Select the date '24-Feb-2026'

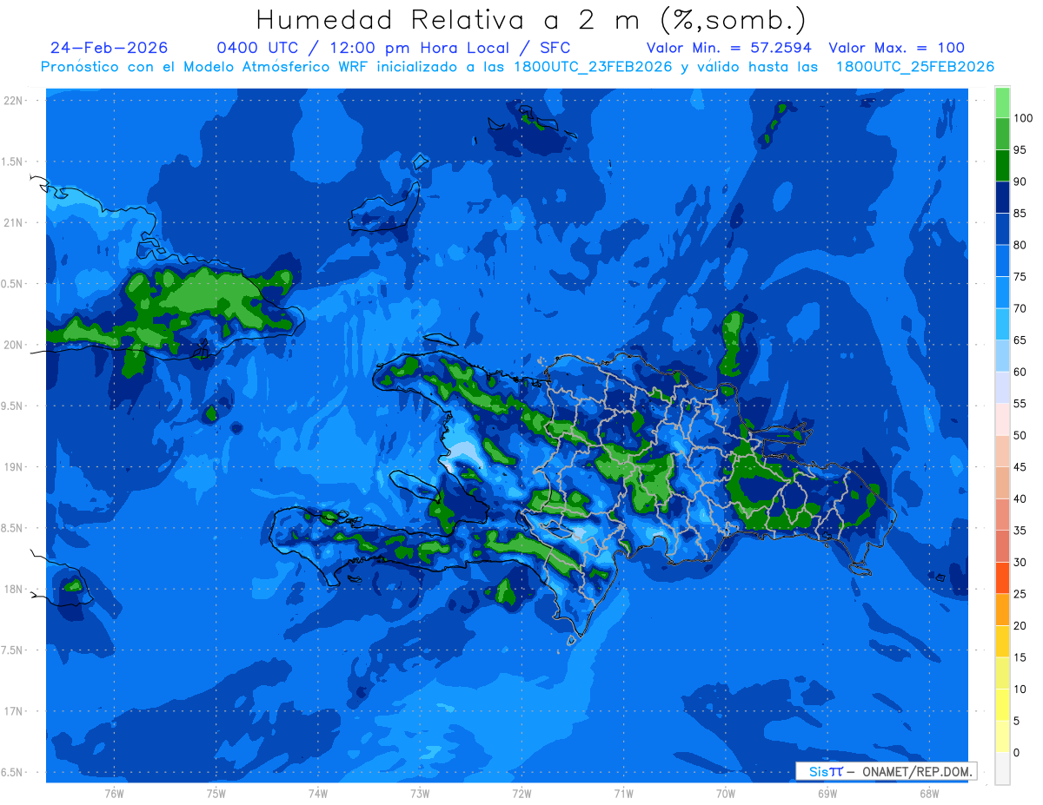click(x=110, y=48)
